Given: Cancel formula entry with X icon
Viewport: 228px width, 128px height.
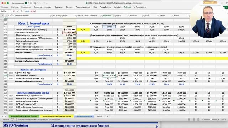Looking at the screenshot, I should [x=14, y=11].
